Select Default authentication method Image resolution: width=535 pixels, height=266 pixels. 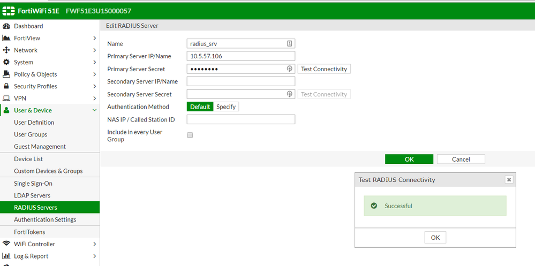200,107
